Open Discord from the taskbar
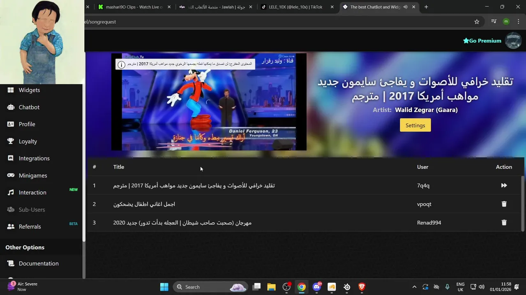Screen dimensions: 526x295 317,287
